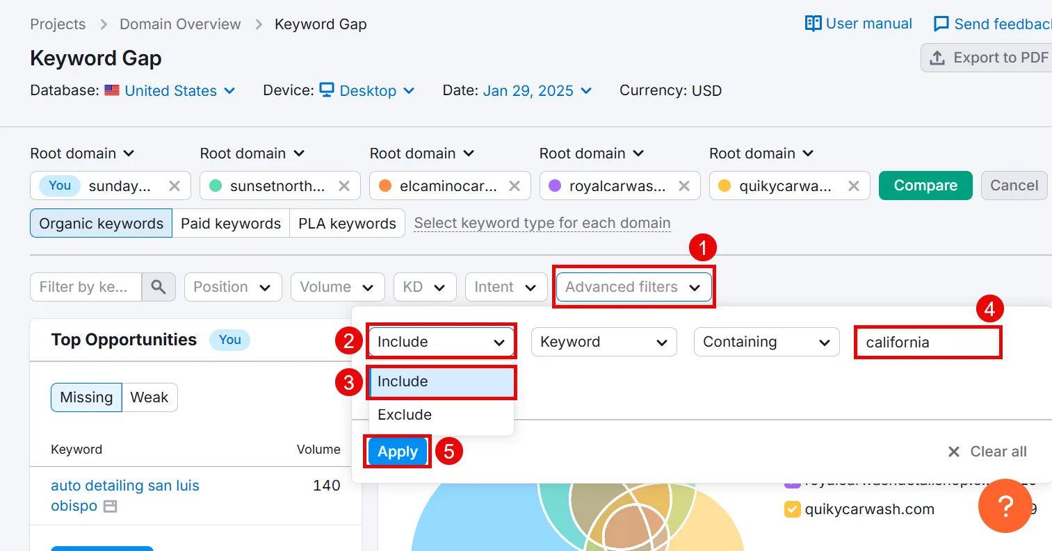Click the yellow quikycarwa color dot
Screen dimensions: 1052x551
[x=725, y=186]
